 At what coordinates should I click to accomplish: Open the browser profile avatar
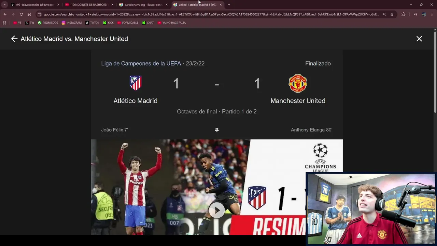[424, 14]
